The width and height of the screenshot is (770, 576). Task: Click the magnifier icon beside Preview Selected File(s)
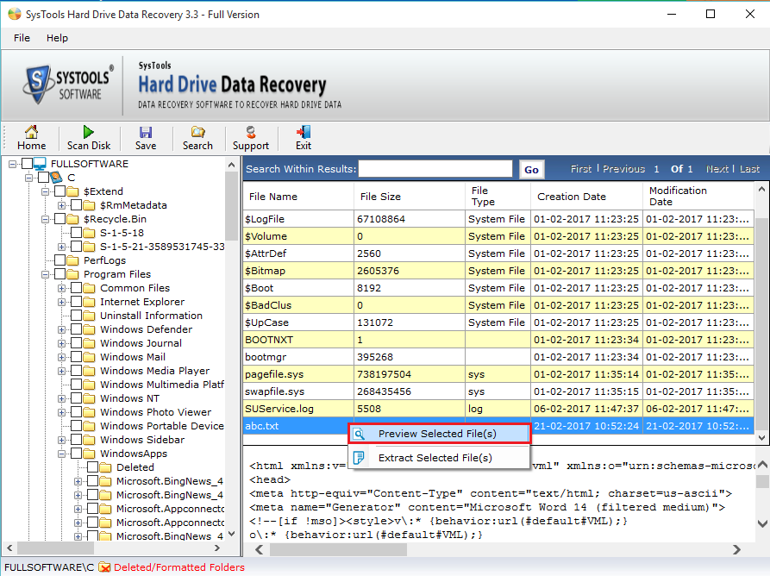(359, 434)
